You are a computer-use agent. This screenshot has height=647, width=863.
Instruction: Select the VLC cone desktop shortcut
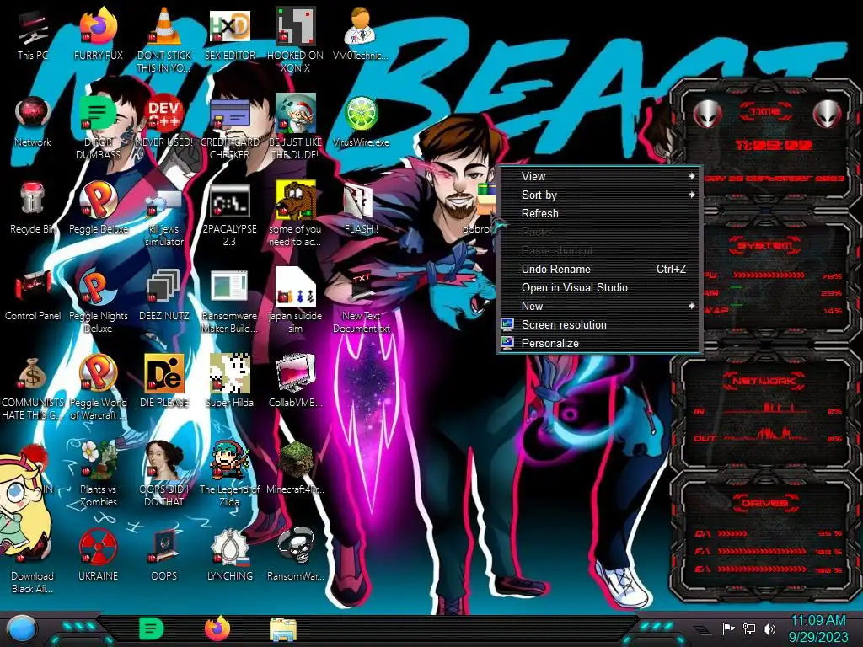point(164,40)
